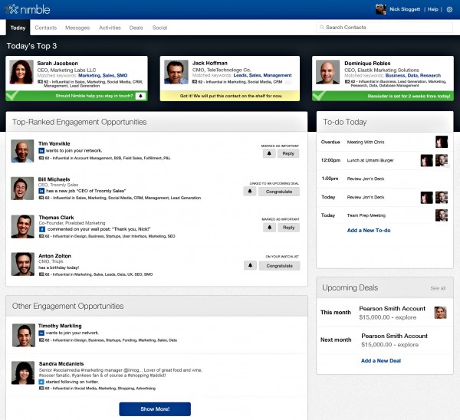Click the Facebook icon in Thomas Clark's row
The image size is (460, 420).
pyautogui.click(x=42, y=229)
